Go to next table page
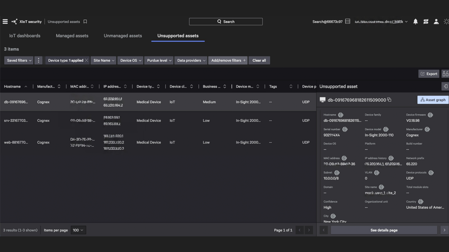 [309, 230]
